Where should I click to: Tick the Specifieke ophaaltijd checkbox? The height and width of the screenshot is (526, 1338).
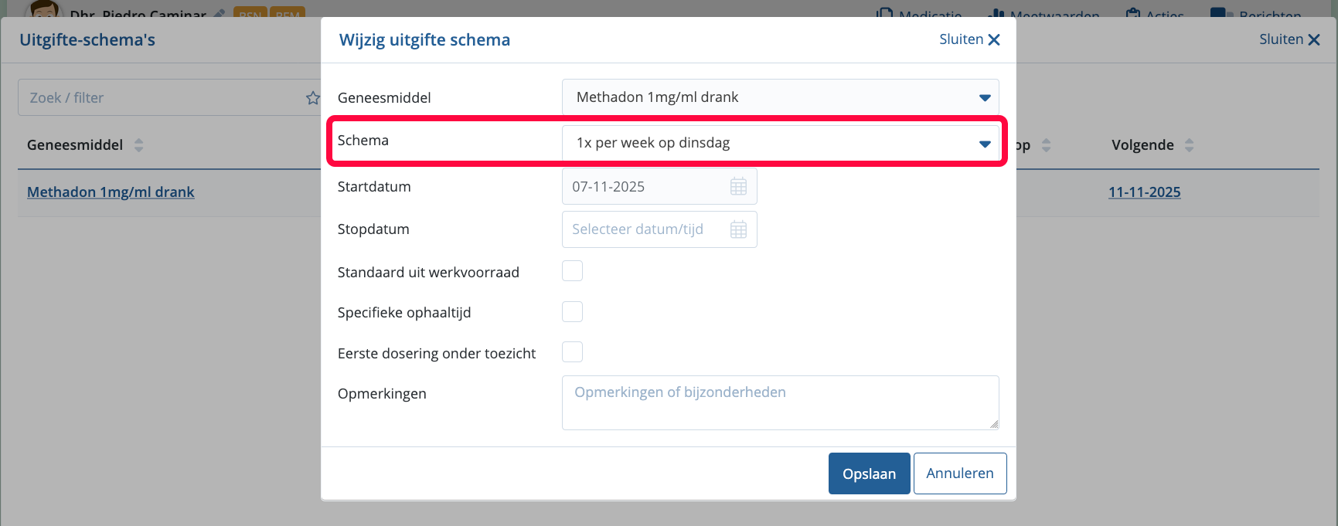coord(572,312)
